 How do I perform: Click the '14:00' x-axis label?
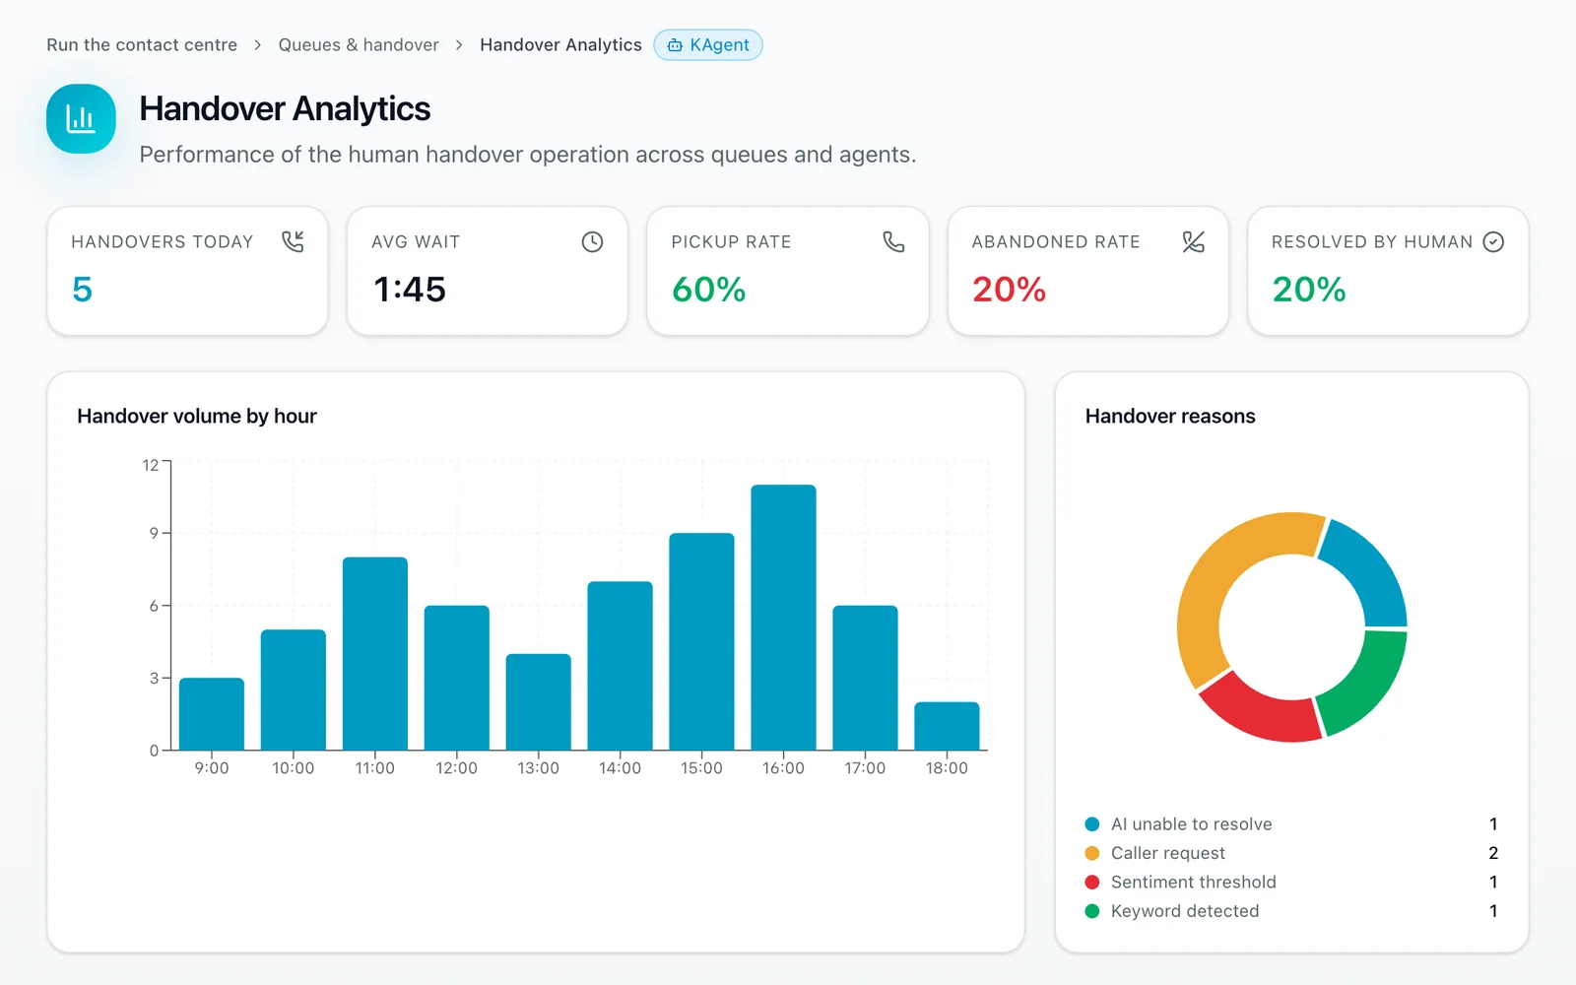pos(620,768)
